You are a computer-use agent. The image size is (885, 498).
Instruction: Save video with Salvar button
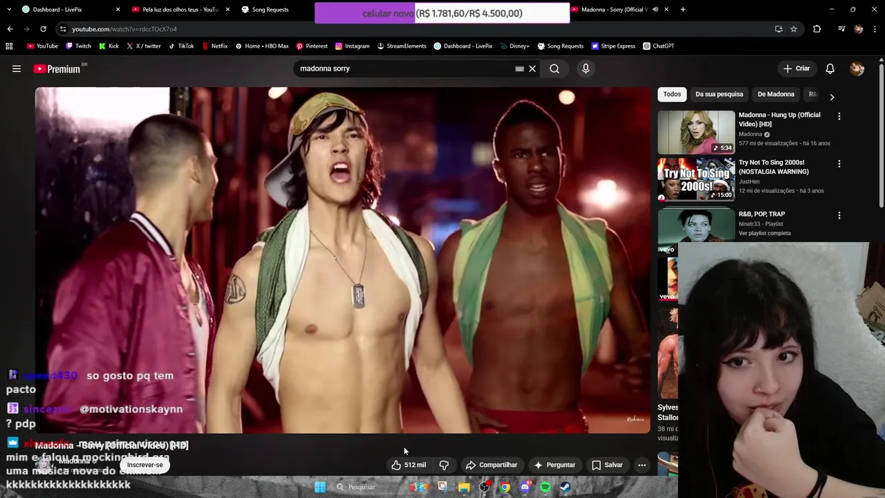pos(607,465)
